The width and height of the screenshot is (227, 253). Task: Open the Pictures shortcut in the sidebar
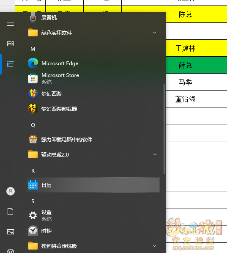[x=11, y=232]
